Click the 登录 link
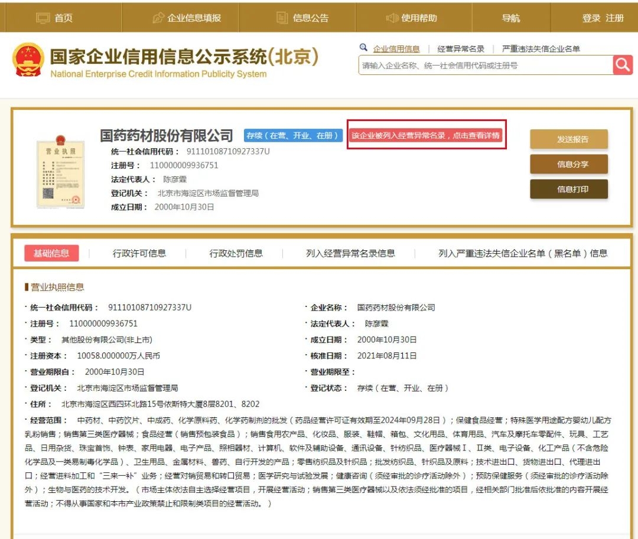This screenshot has width=638, height=539. click(591, 18)
